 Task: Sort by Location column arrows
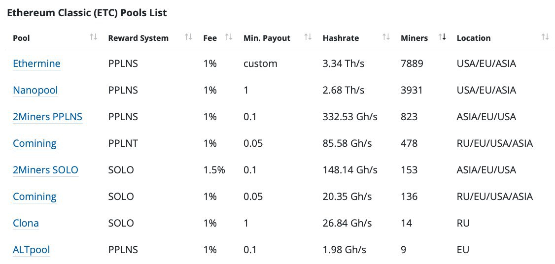[x=545, y=37]
